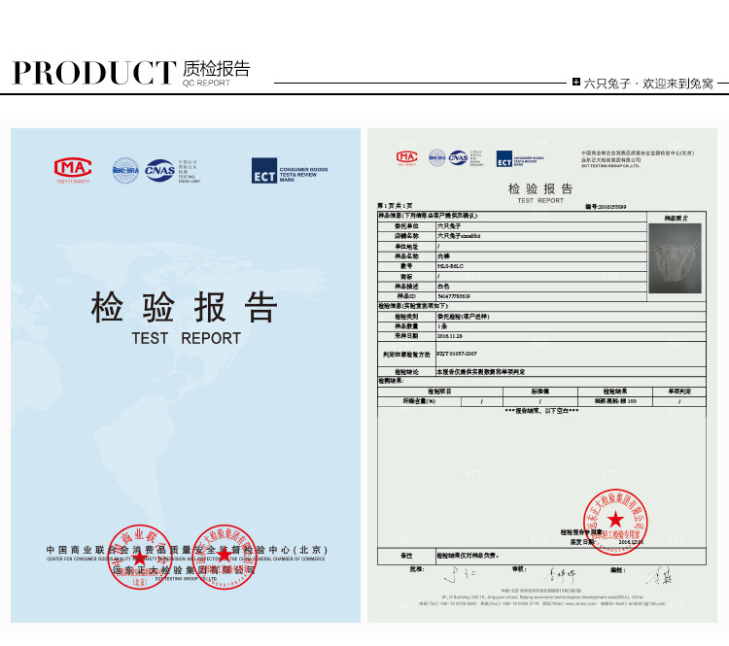Image resolution: width=729 pixels, height=646 pixels.
Task: Click the left red round seal on the cover
Action: coord(140,558)
